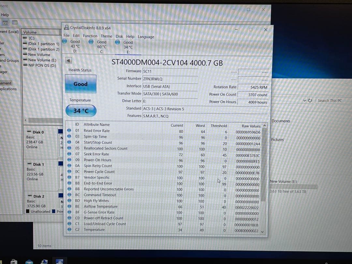
Task: Open the File menu in CrystalDiskInfo
Action: [x=66, y=36]
